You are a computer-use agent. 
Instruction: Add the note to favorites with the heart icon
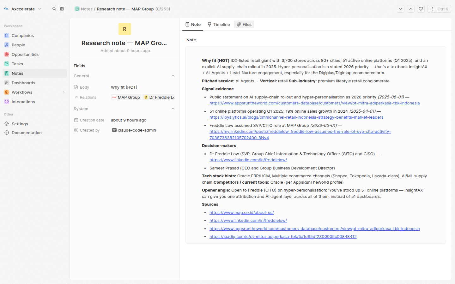tap(421, 9)
